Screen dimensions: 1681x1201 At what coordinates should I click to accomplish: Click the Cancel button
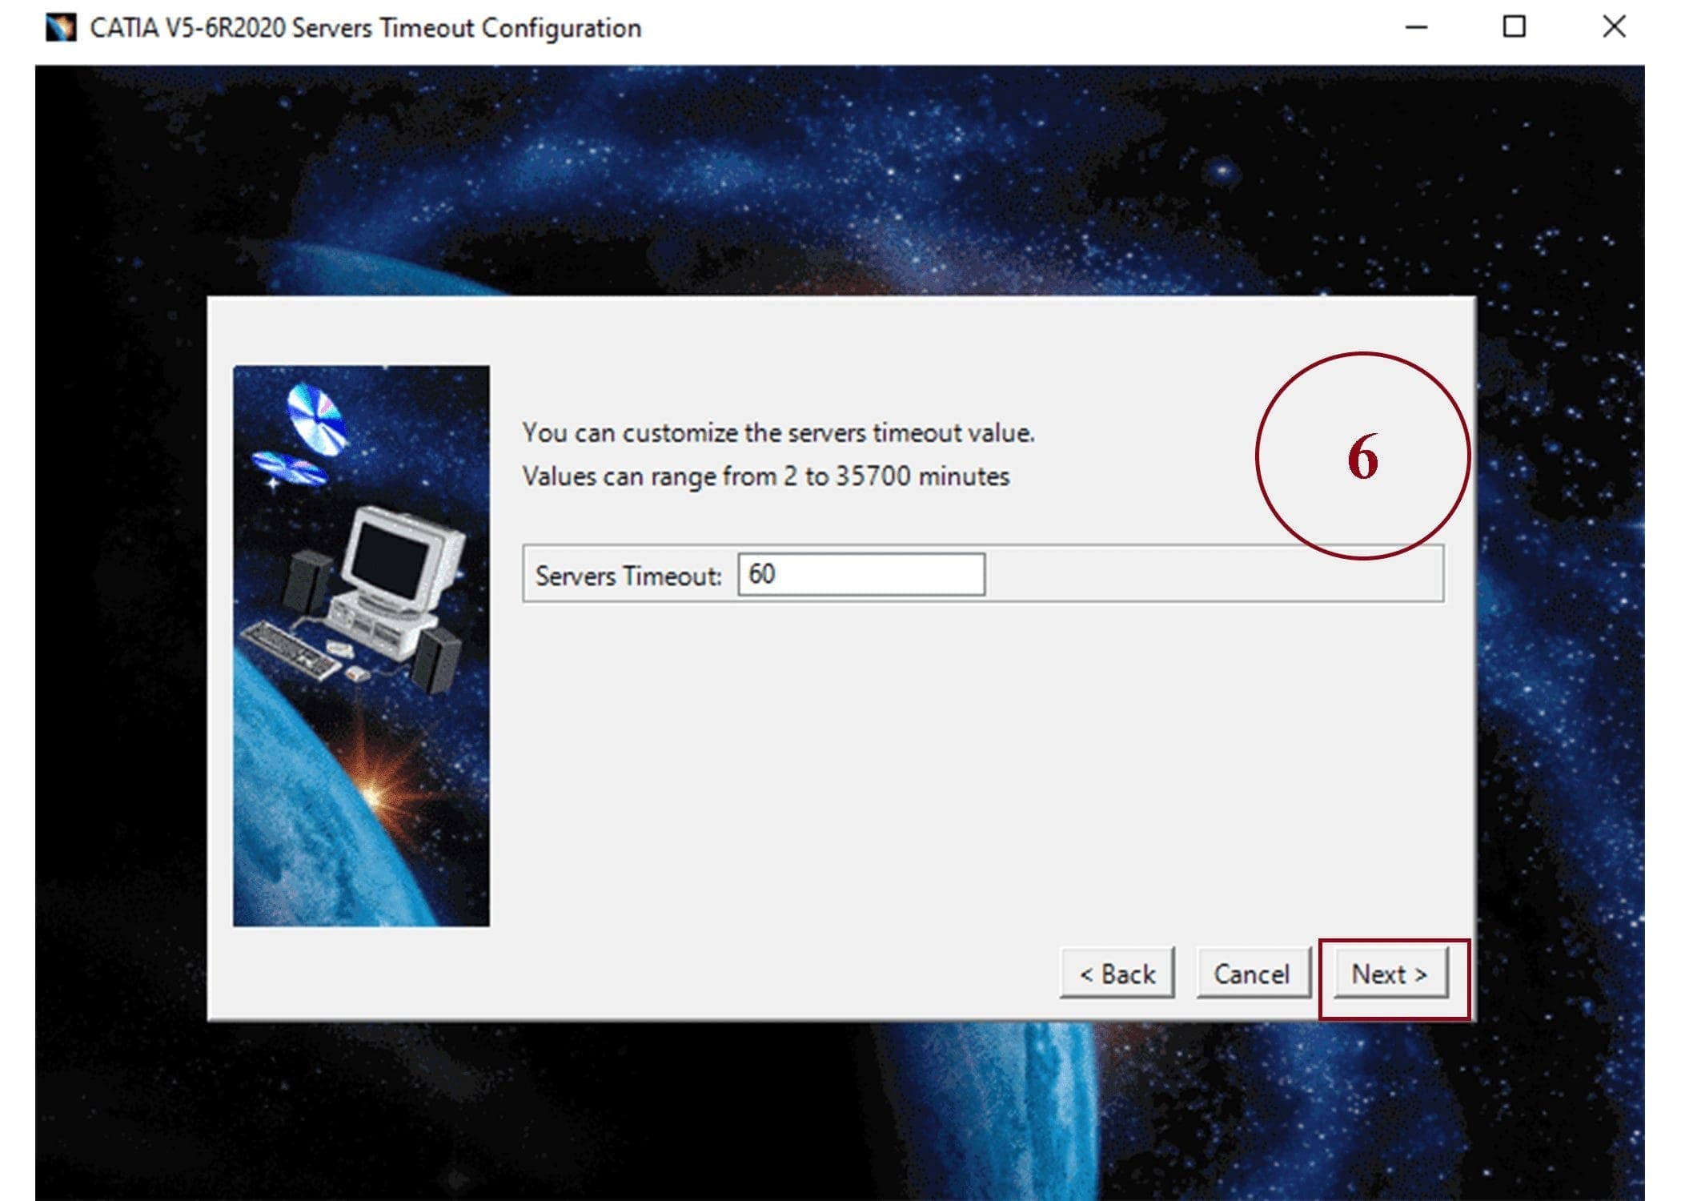pos(1253,974)
